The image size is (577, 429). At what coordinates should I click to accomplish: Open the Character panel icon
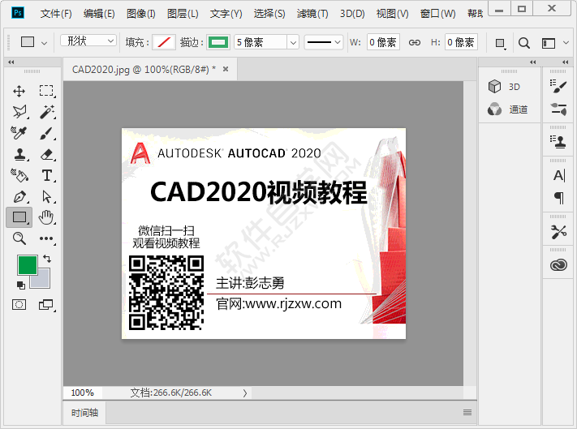click(x=558, y=176)
